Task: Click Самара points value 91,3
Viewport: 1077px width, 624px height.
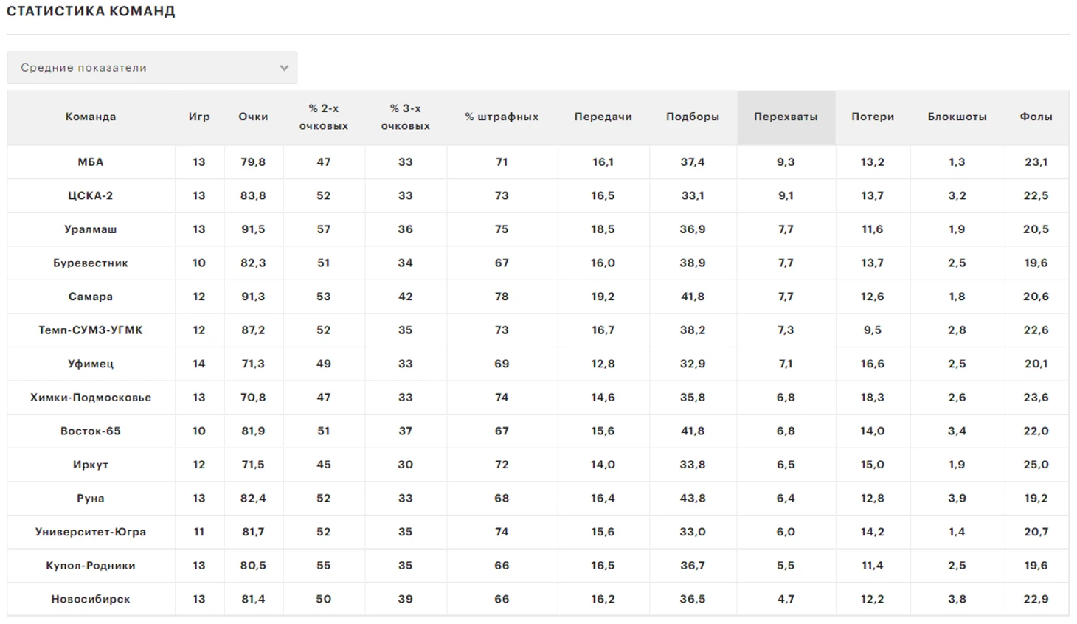Action: [253, 297]
